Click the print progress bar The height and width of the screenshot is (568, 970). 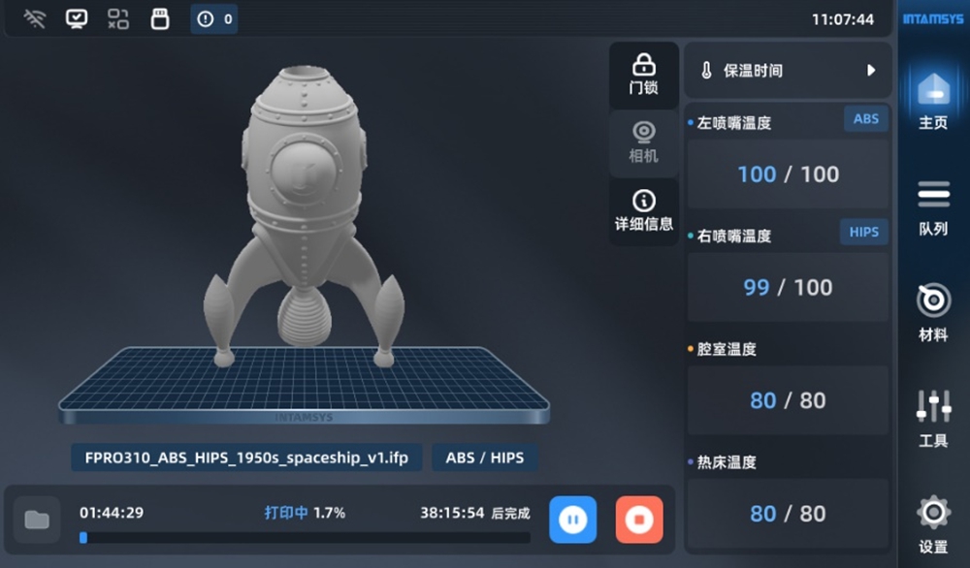point(305,538)
